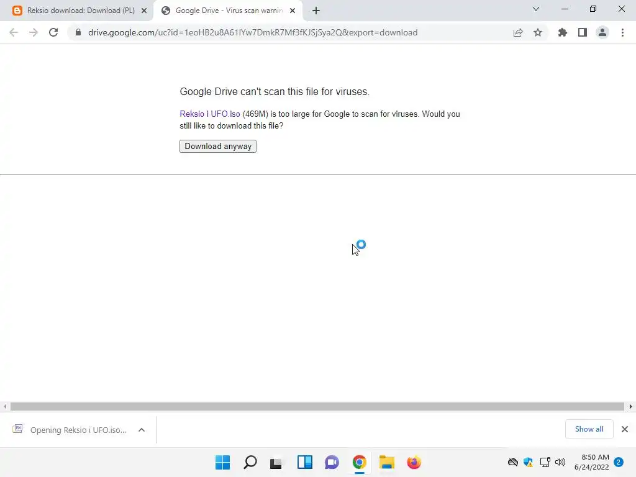Open File Explorer from the taskbar
The height and width of the screenshot is (477, 636).
pos(386,462)
